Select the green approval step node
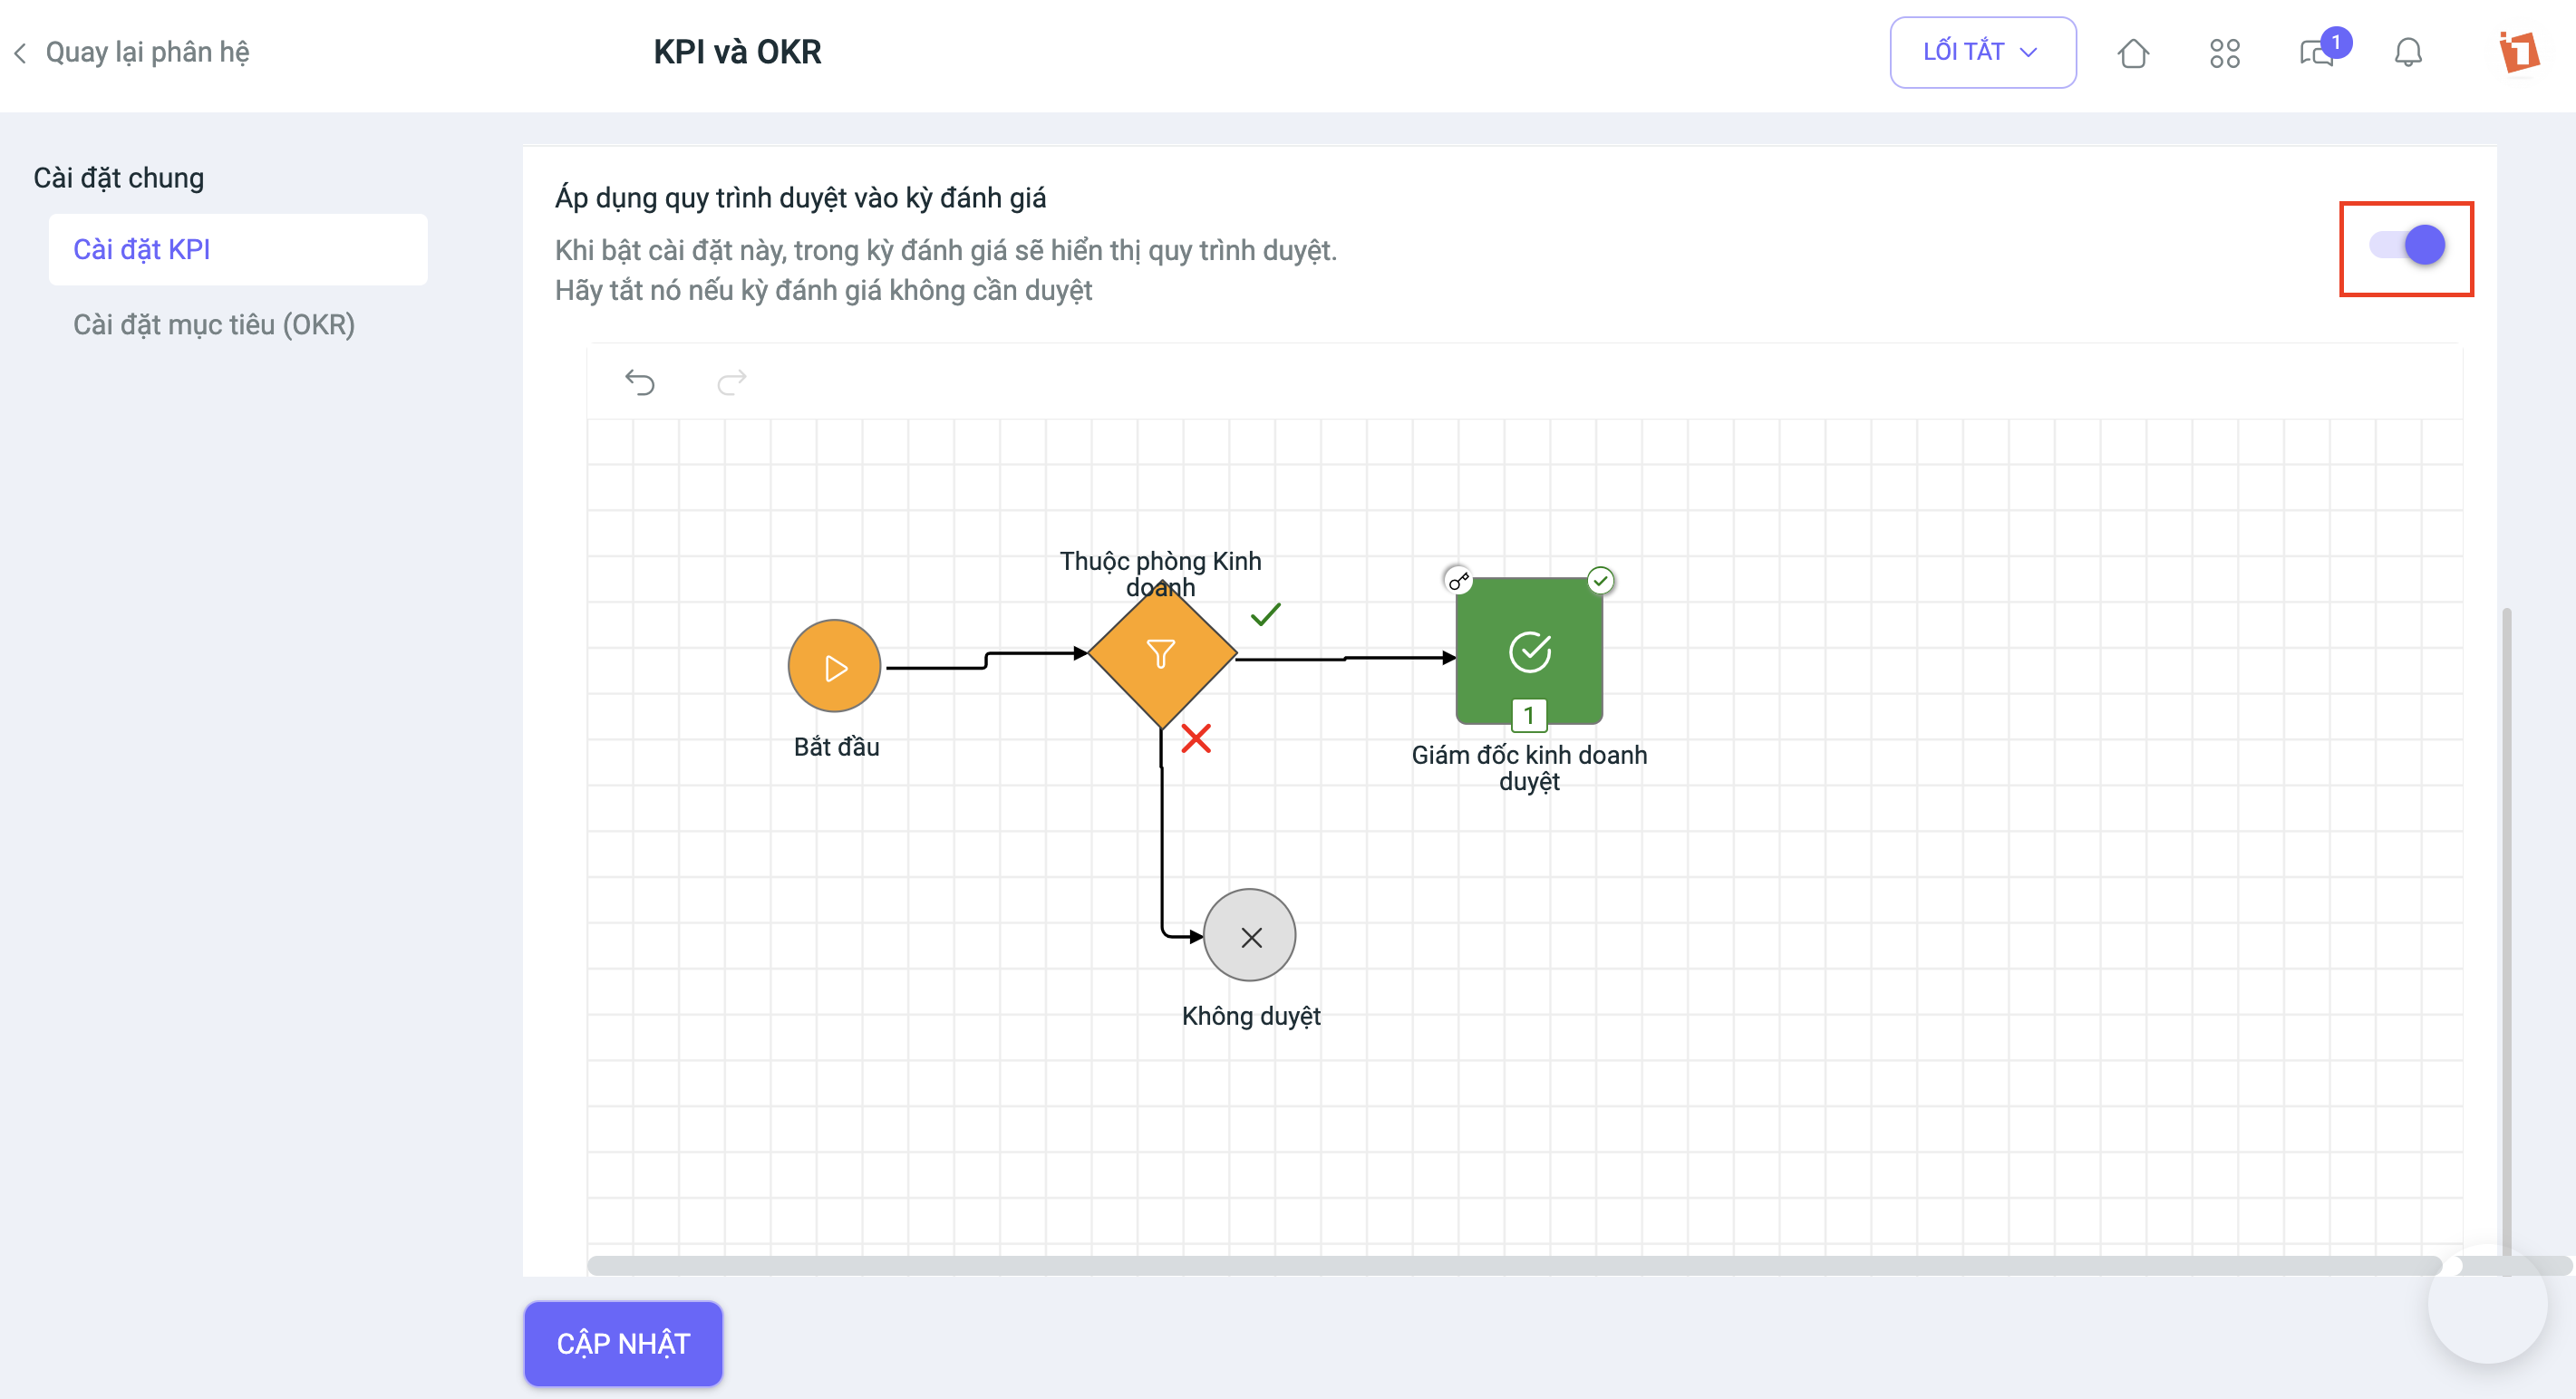This screenshot has width=2576, height=1399. coord(1529,651)
